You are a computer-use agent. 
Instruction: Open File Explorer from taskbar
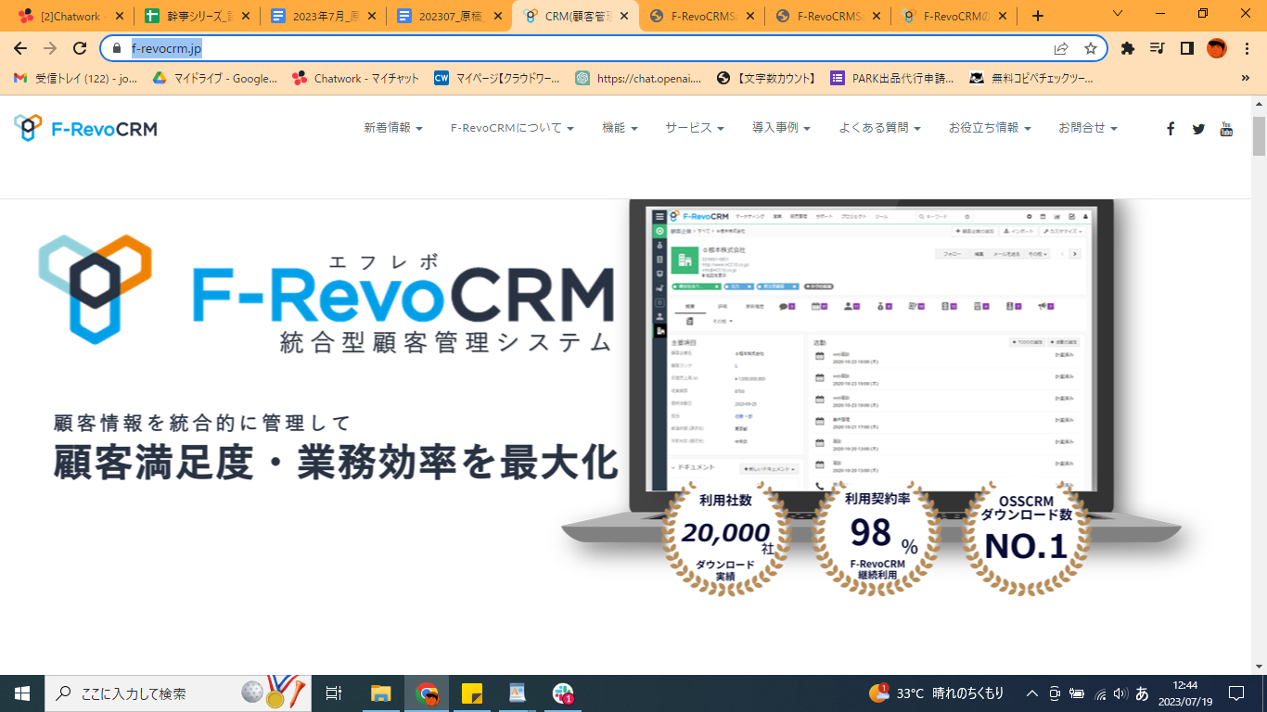point(381,693)
